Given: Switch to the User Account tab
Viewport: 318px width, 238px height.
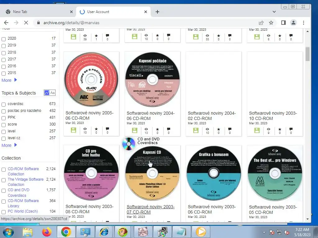Looking at the screenshot, I should [x=114, y=12].
